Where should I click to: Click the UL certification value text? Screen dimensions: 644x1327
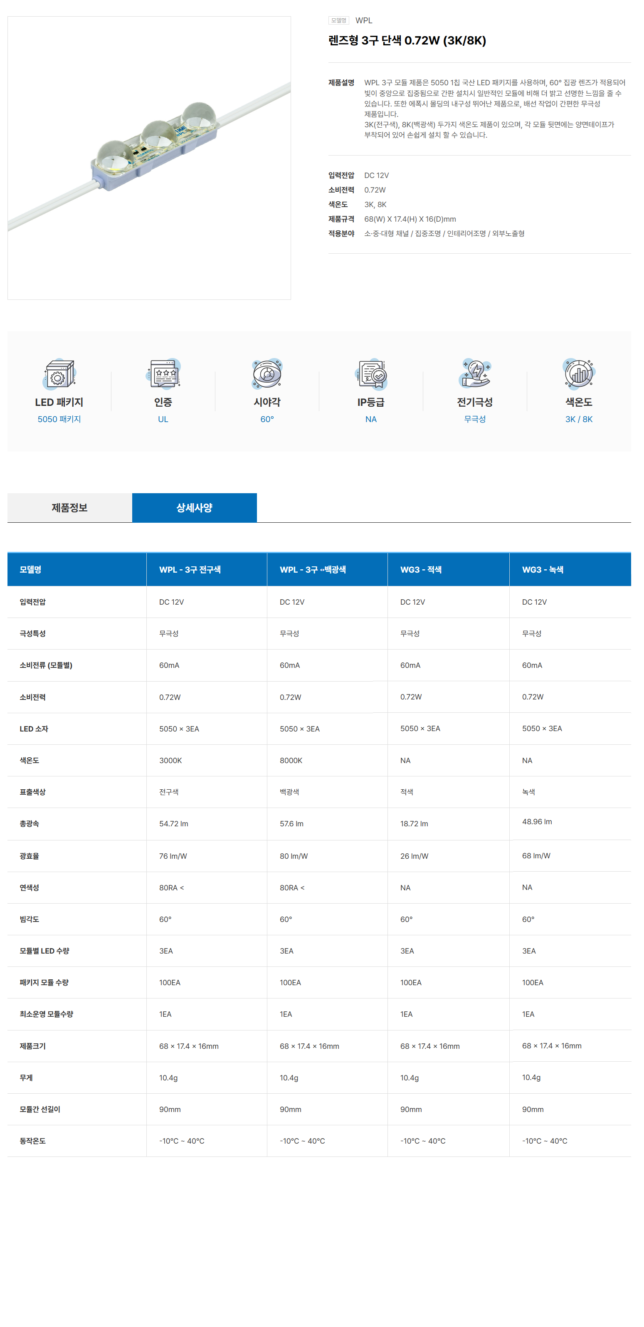point(163,419)
